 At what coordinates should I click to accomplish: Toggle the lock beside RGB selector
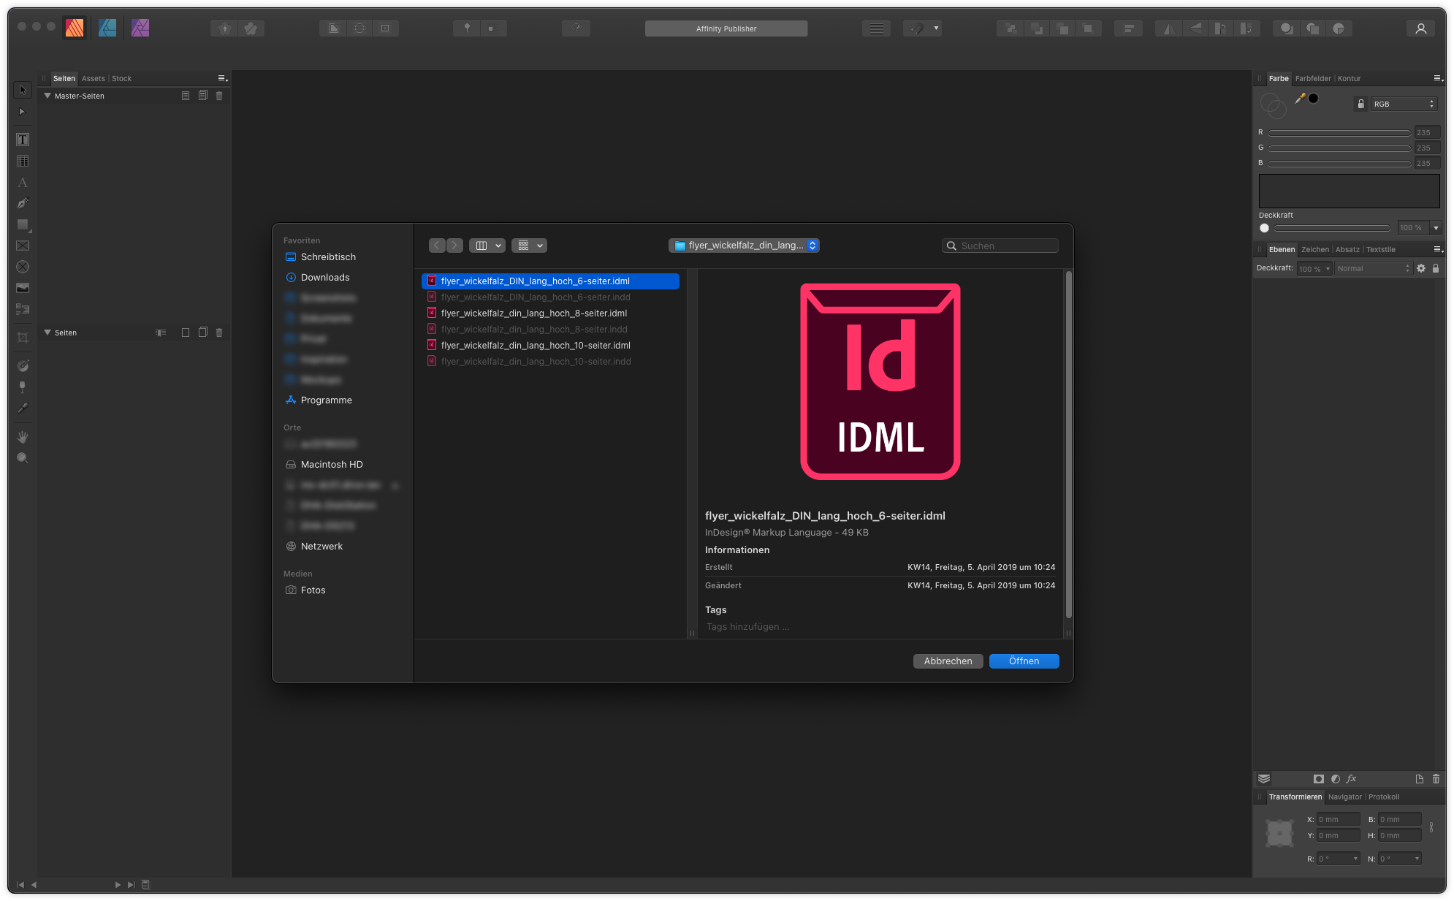(1360, 104)
